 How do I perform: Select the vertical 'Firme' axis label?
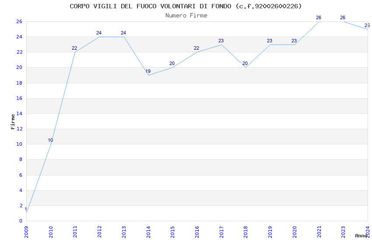coord(13,122)
